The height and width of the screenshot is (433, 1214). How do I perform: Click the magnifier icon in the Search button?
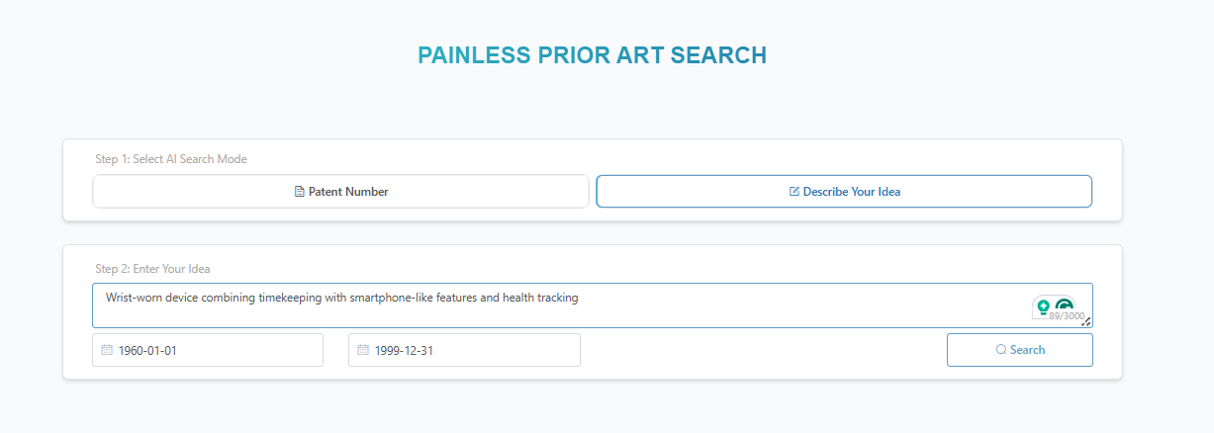1001,350
